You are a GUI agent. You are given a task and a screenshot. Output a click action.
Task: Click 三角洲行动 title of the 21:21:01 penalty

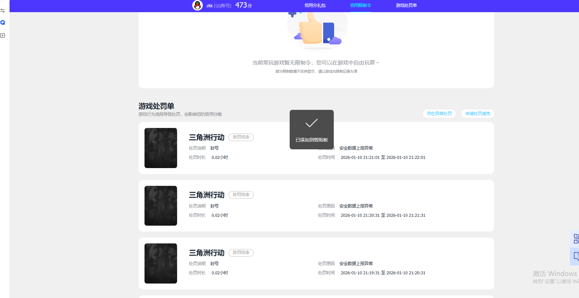pos(207,137)
